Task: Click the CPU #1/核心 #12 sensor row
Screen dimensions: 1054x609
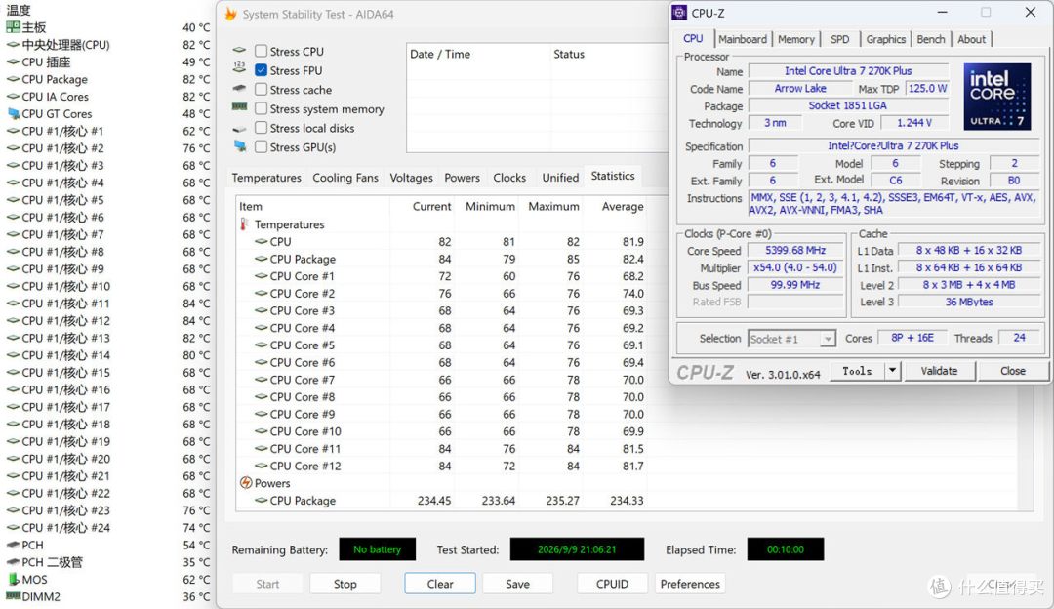Action: pyautogui.click(x=107, y=321)
